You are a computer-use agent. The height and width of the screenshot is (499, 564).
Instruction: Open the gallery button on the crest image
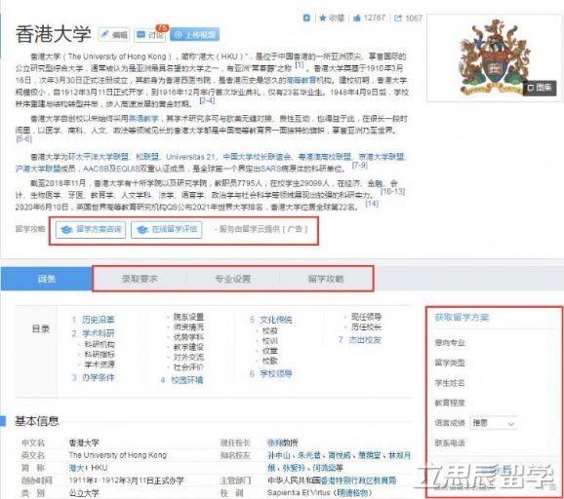pos(540,88)
